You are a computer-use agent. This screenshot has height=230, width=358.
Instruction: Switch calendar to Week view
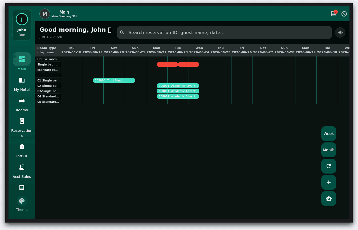click(x=329, y=134)
